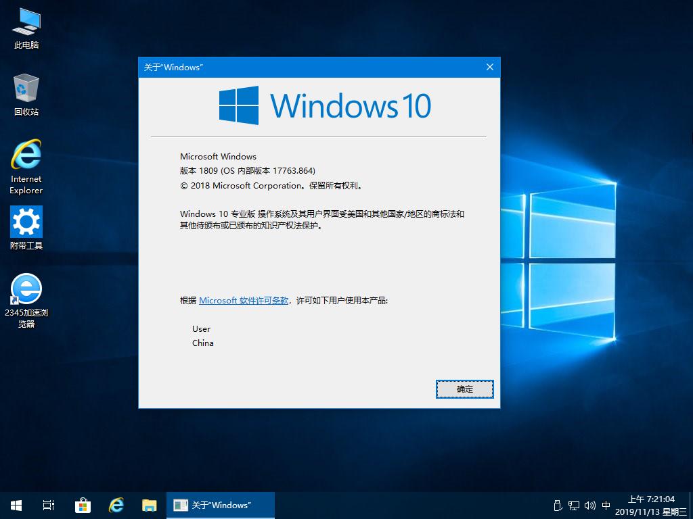Click the 版本 1809 version text
The image size is (693, 519).
[248, 171]
